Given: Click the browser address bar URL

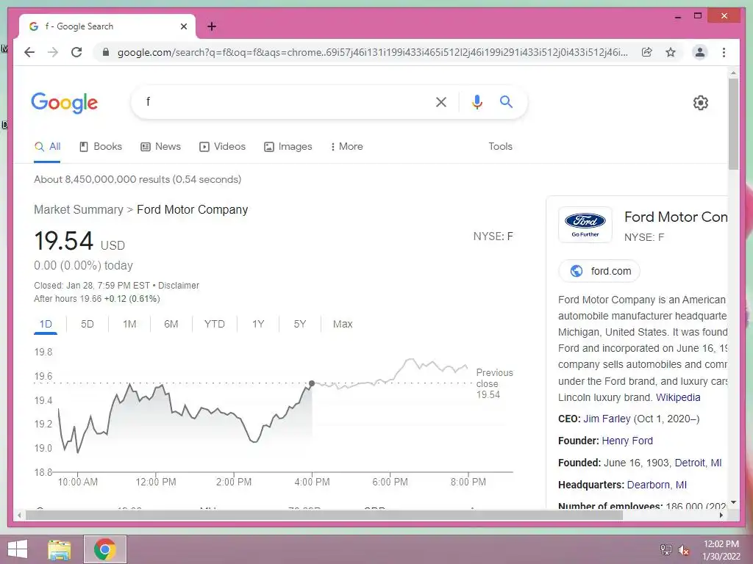Looking at the screenshot, I should pyautogui.click(x=372, y=52).
